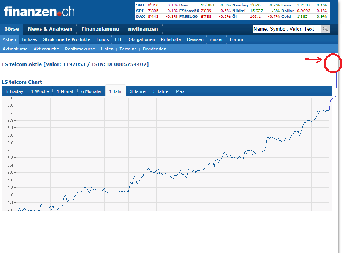Click the Realtimekurse link
This screenshot has width=345, height=253.
click(80, 49)
